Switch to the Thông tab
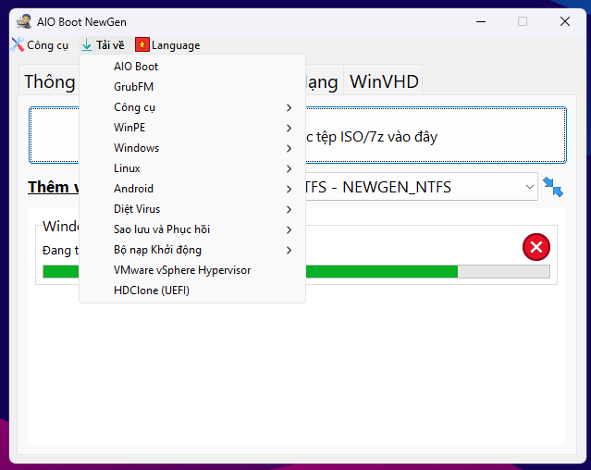The width and height of the screenshot is (591, 470). [x=49, y=81]
